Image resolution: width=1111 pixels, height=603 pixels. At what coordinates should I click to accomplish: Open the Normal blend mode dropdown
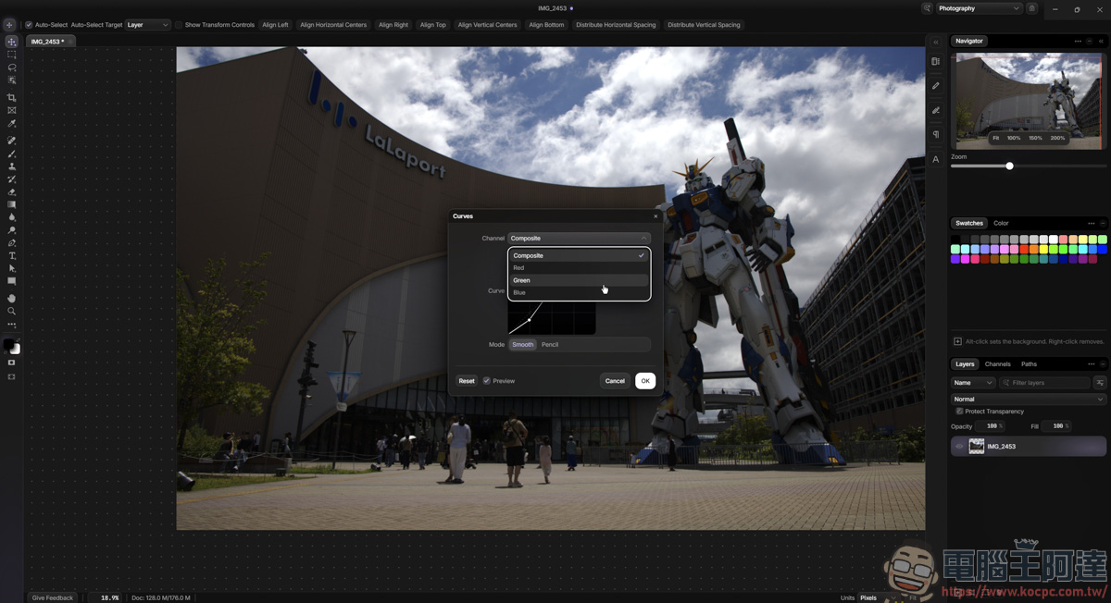[1029, 400]
